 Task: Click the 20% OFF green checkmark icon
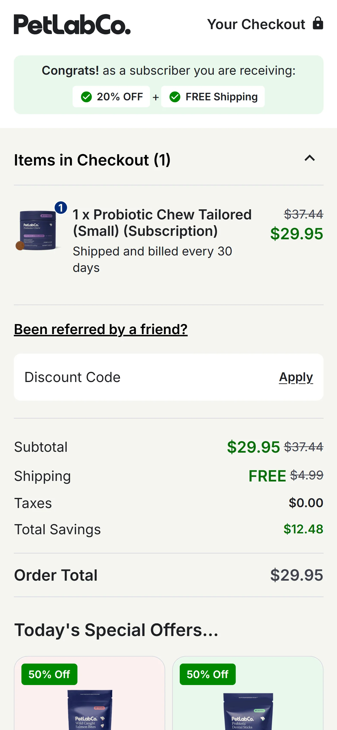pos(86,97)
